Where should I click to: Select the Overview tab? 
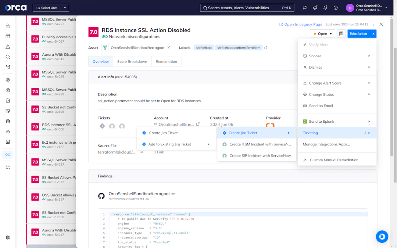[x=101, y=61]
